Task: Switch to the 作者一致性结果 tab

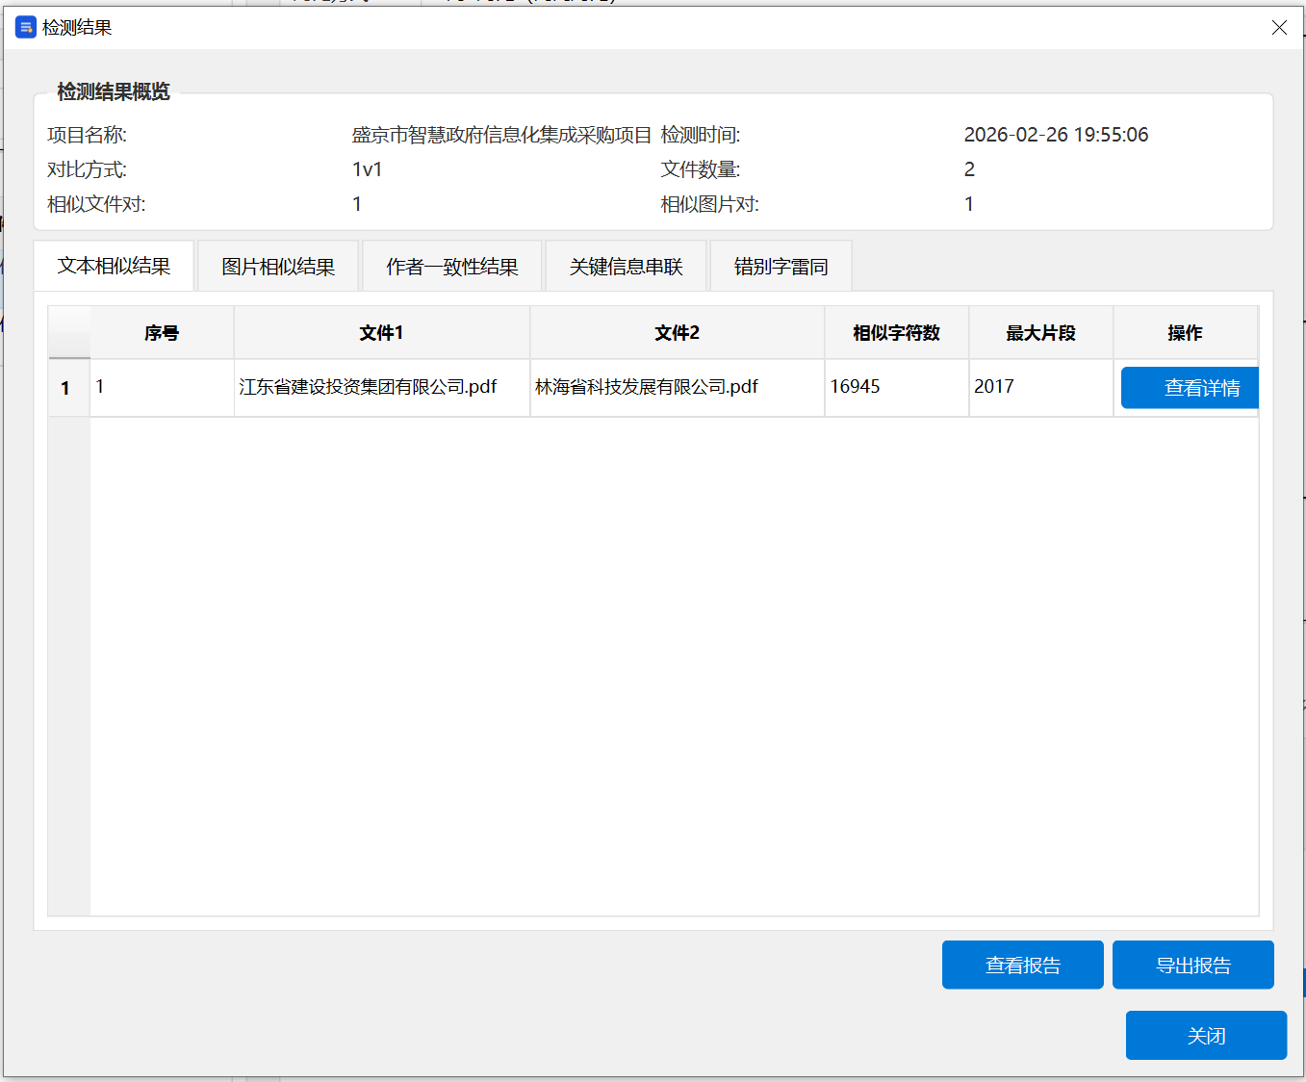Action: point(451,265)
